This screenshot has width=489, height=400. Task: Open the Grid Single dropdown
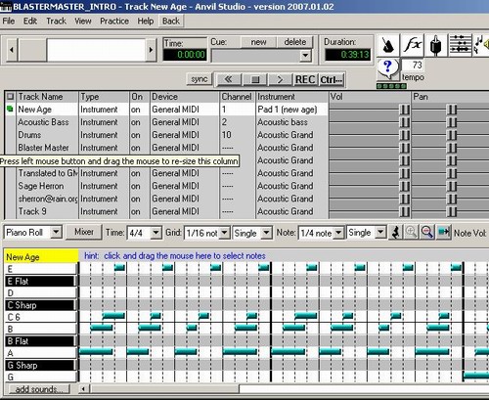pyautogui.click(x=266, y=233)
